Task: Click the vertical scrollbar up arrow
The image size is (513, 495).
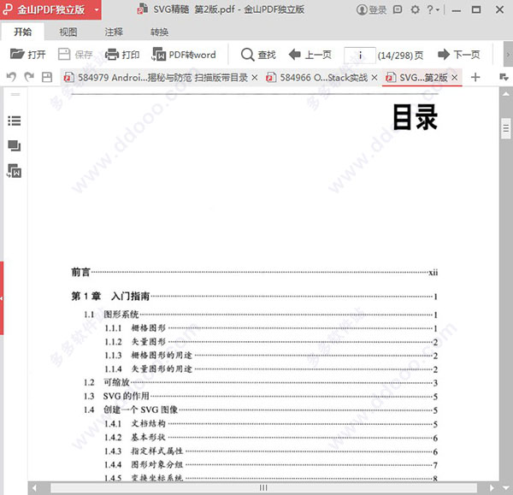Action: pos(506,94)
